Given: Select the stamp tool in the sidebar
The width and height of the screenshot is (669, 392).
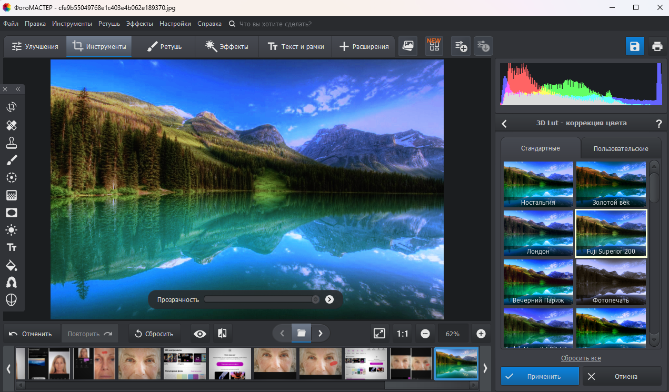Looking at the screenshot, I should click(x=12, y=143).
